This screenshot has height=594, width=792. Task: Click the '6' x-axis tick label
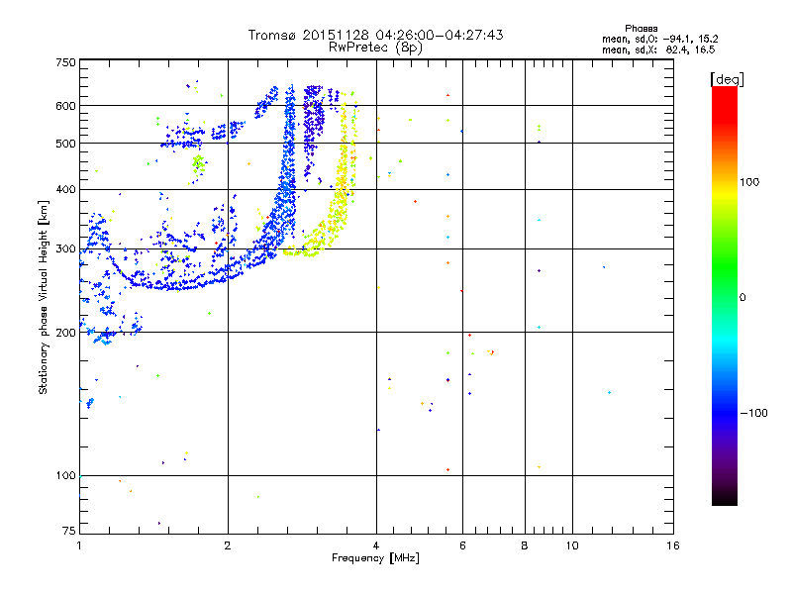462,545
